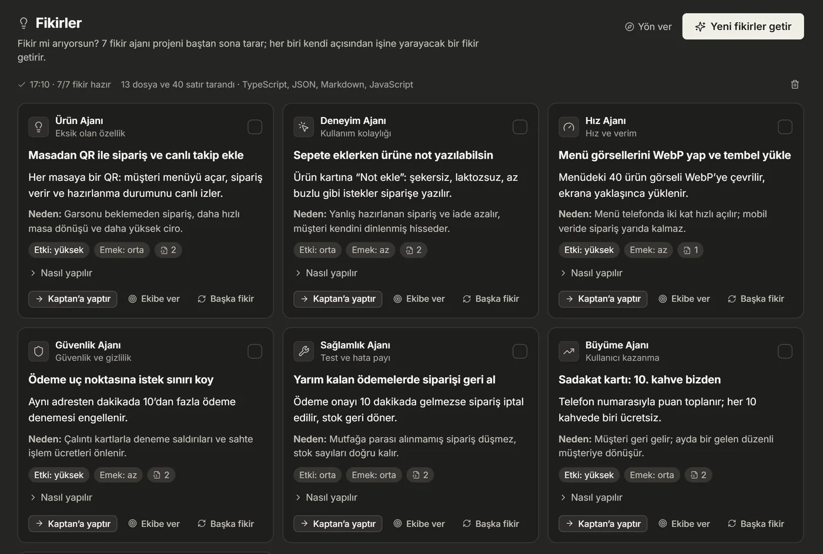Viewport: 823px width, 554px height.
Task: Select the Güvenlik Ajanı card checkbox
Action: (x=255, y=352)
